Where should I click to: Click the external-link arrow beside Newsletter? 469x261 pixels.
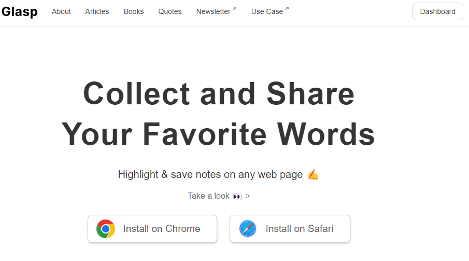(x=235, y=8)
